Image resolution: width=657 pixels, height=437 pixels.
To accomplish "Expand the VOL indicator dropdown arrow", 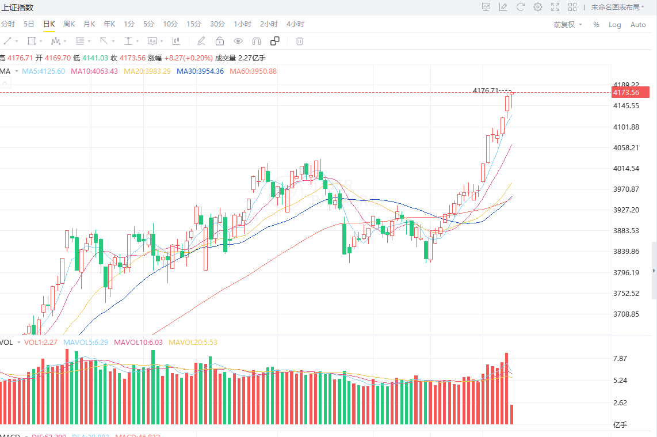I will point(18,342).
